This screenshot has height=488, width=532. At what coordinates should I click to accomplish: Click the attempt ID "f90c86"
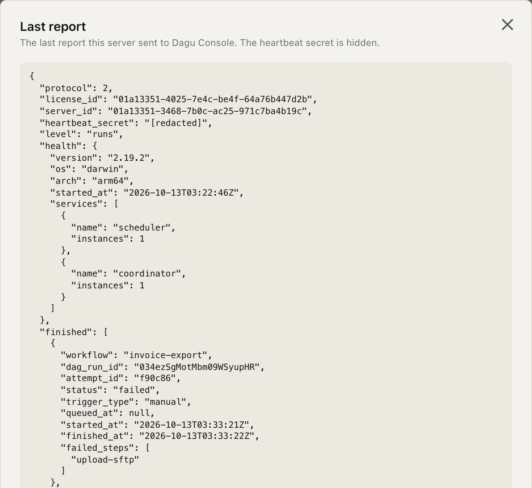pos(155,378)
